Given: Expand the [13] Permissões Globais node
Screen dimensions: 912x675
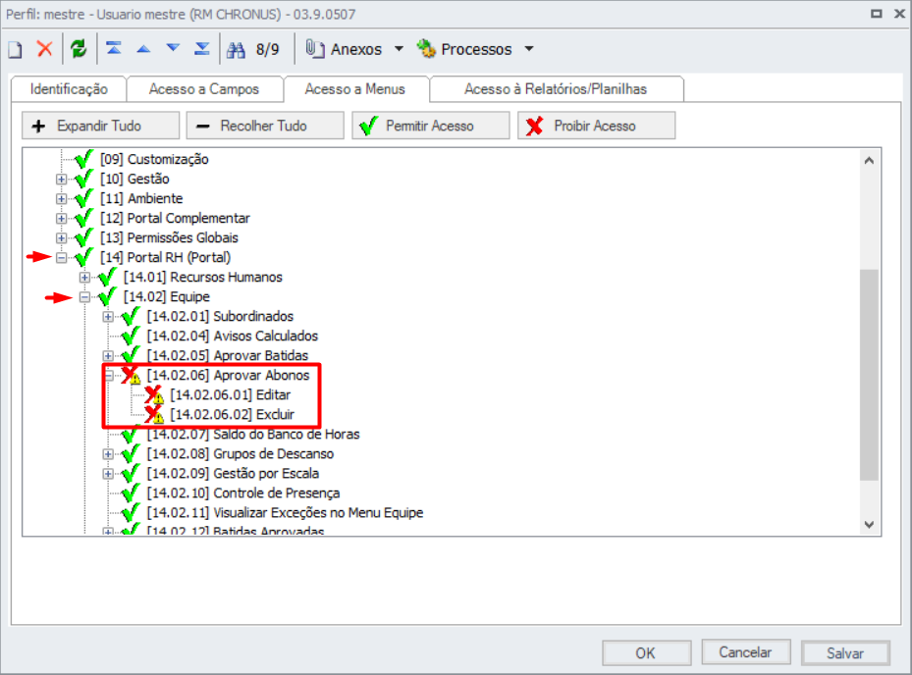Looking at the screenshot, I should pyautogui.click(x=61, y=237).
